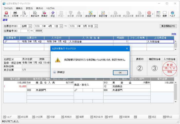Click the 集計条件 toolbar icon

click(35, 14)
